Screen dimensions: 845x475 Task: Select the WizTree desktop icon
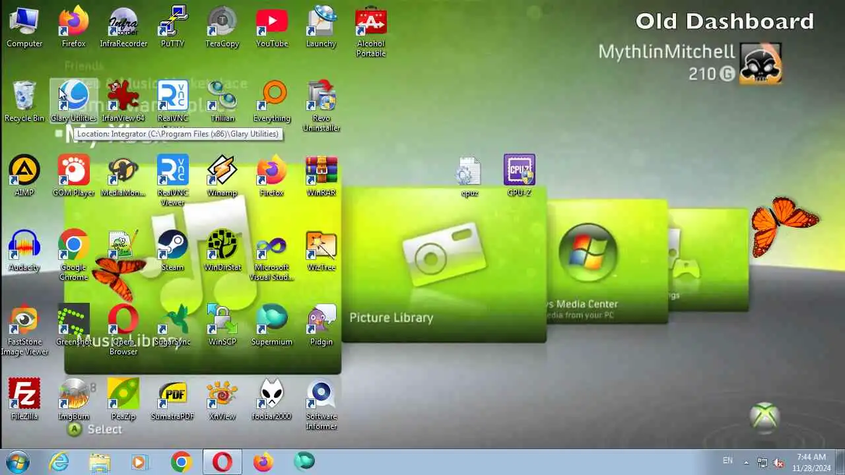click(x=321, y=251)
